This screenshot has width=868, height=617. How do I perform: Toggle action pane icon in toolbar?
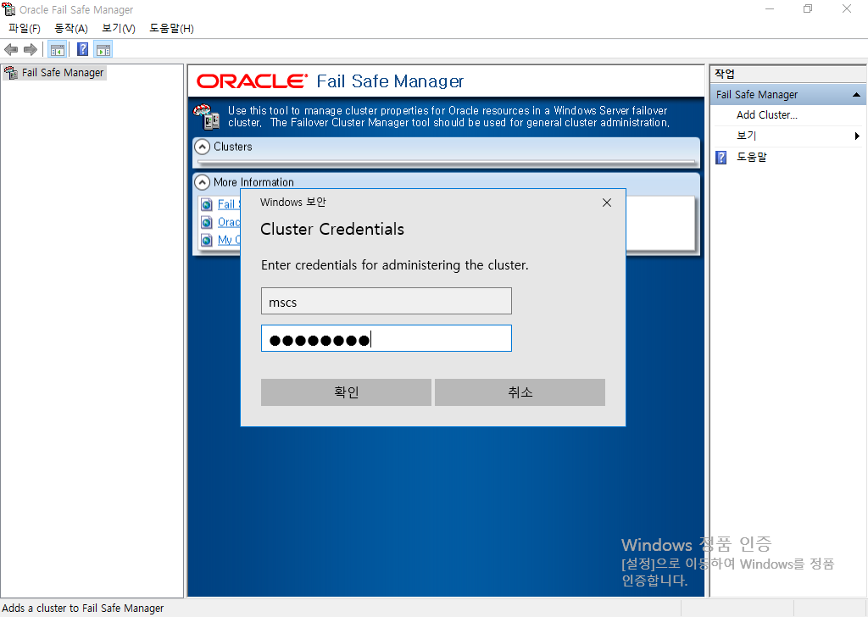[x=103, y=50]
